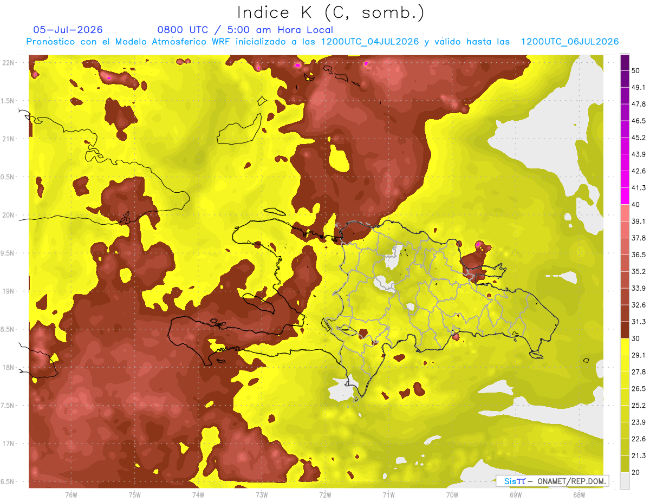
Task: Click the '37.8' value on the color scale
Action: point(639,238)
